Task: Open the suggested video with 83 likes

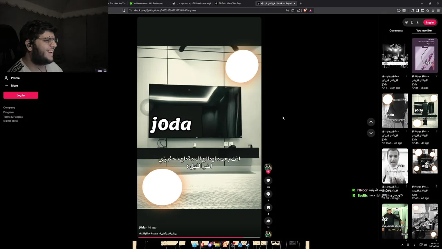Action: click(395, 166)
